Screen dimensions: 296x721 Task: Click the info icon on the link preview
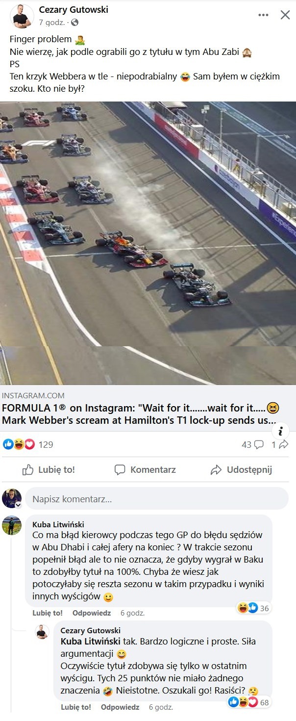(x=280, y=431)
